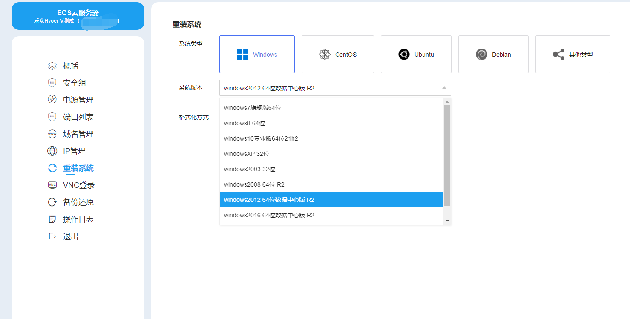Click the CentOS logo icon
This screenshot has height=319, width=630.
pyautogui.click(x=325, y=55)
